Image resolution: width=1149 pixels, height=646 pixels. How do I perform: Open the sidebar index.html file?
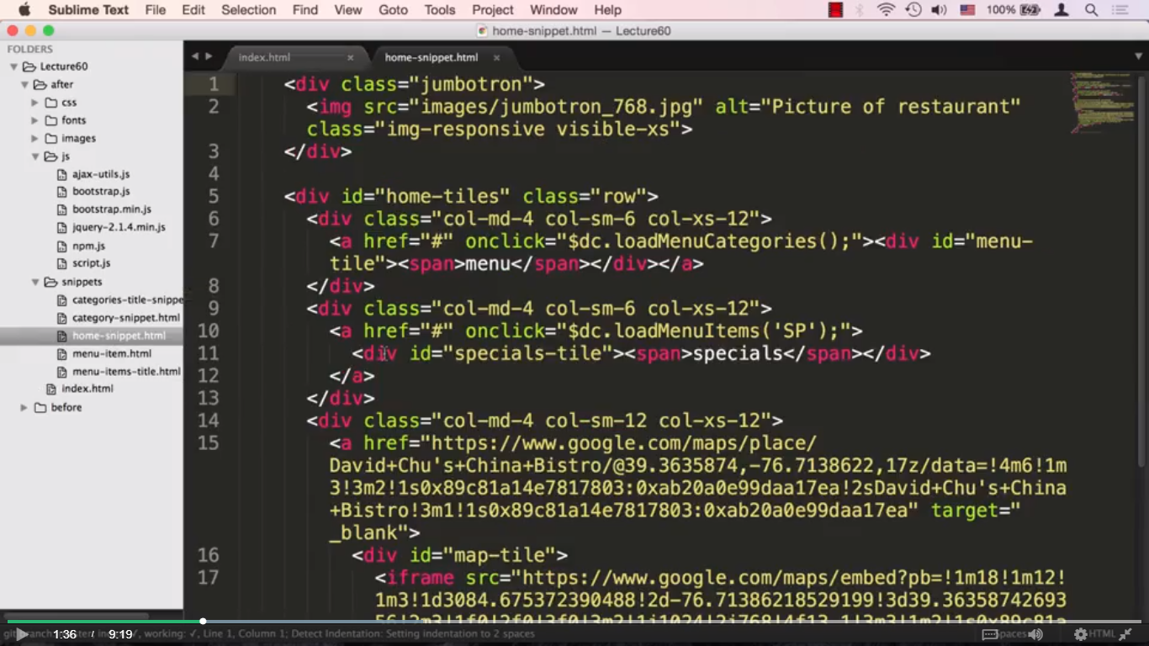87,389
